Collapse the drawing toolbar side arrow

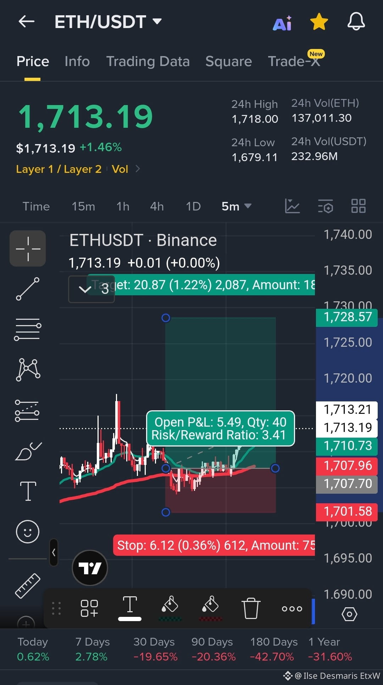(x=54, y=552)
